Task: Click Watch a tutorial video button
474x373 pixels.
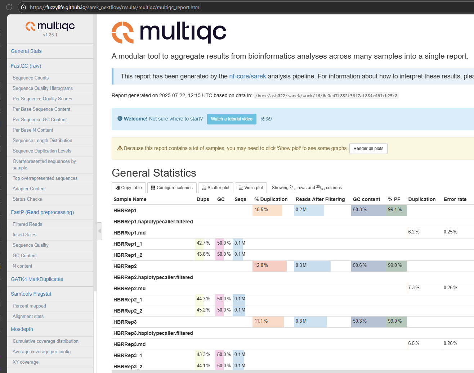Action: pos(232,119)
